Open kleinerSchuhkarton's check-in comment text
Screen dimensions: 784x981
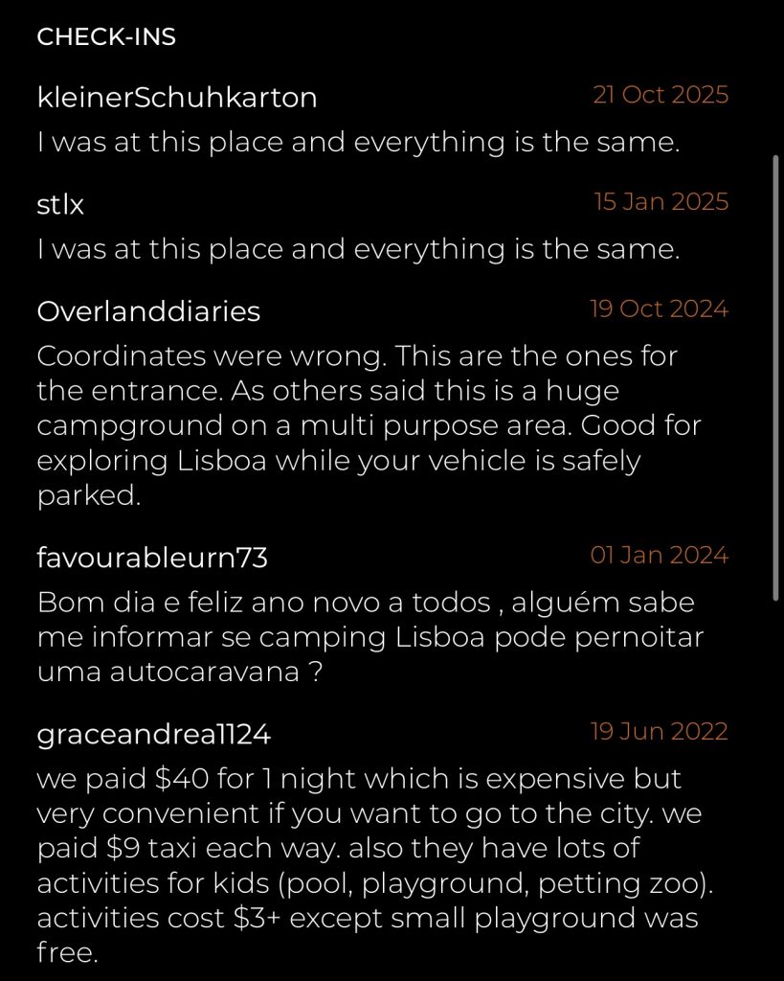pos(357,143)
